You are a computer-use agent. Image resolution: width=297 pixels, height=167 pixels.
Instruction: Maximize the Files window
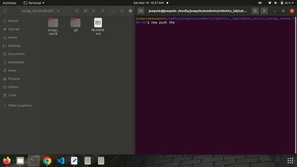122,11
